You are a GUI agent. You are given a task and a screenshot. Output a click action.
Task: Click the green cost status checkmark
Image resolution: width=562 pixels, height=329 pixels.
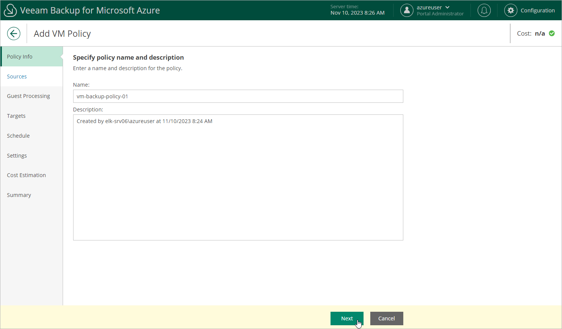click(552, 33)
